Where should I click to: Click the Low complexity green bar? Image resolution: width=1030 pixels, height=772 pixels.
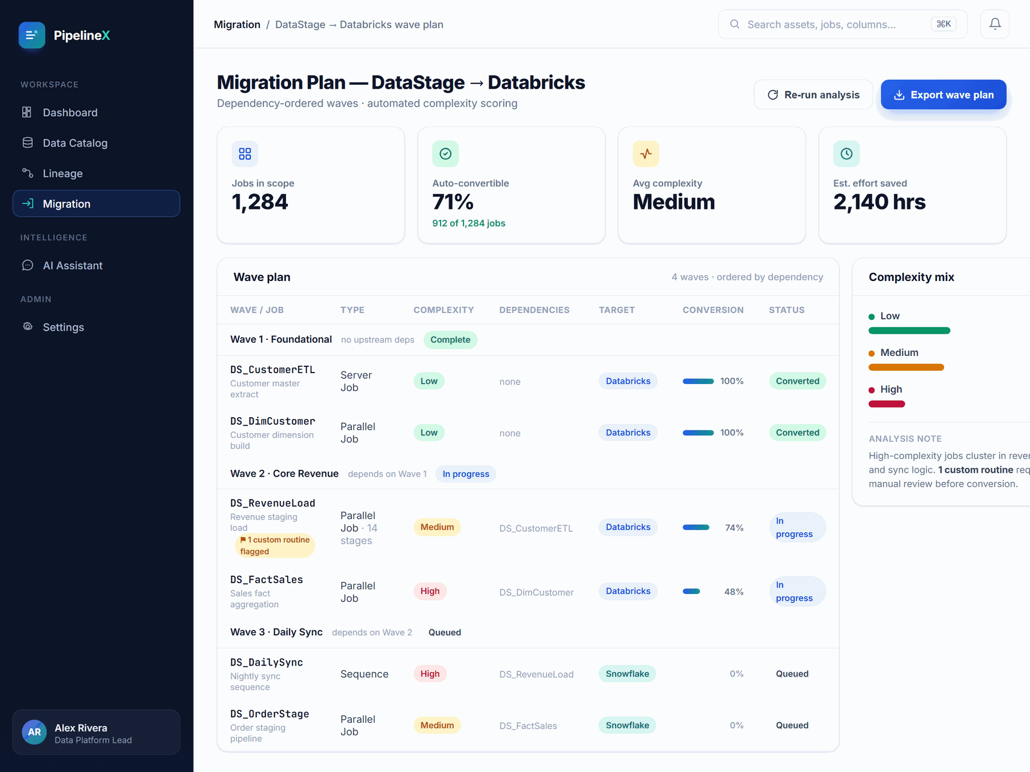pyautogui.click(x=909, y=331)
